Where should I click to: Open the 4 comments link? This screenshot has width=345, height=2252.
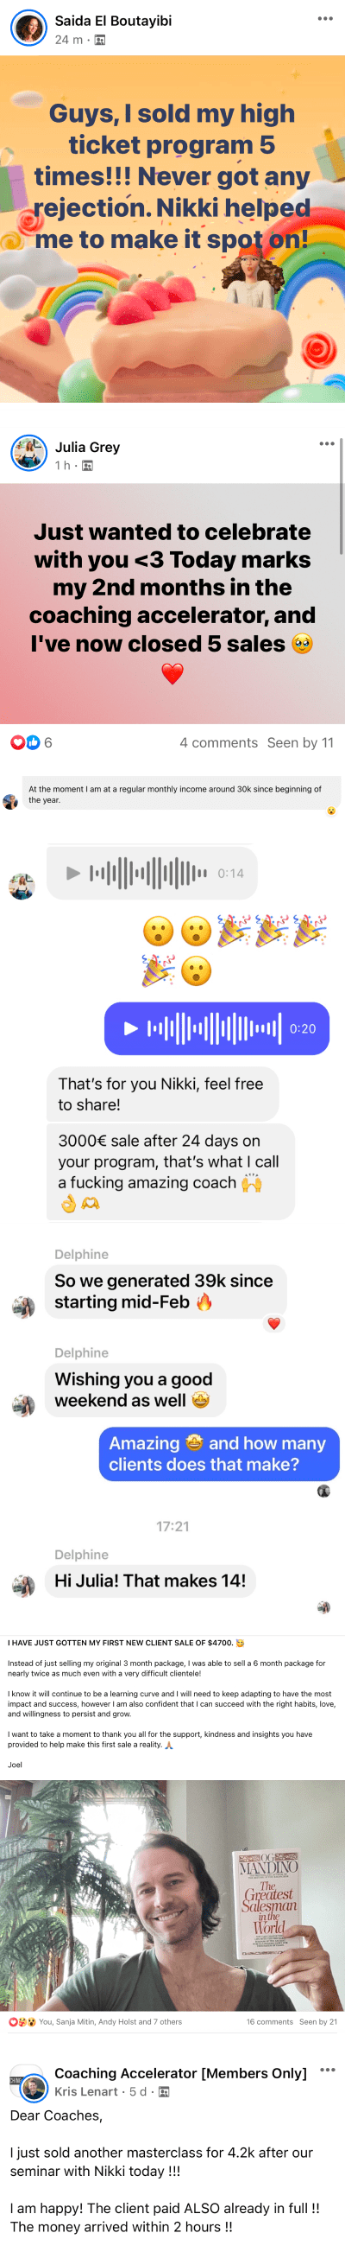click(x=218, y=742)
